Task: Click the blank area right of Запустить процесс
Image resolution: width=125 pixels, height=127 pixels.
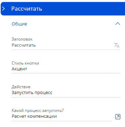Action: (x=87, y=93)
